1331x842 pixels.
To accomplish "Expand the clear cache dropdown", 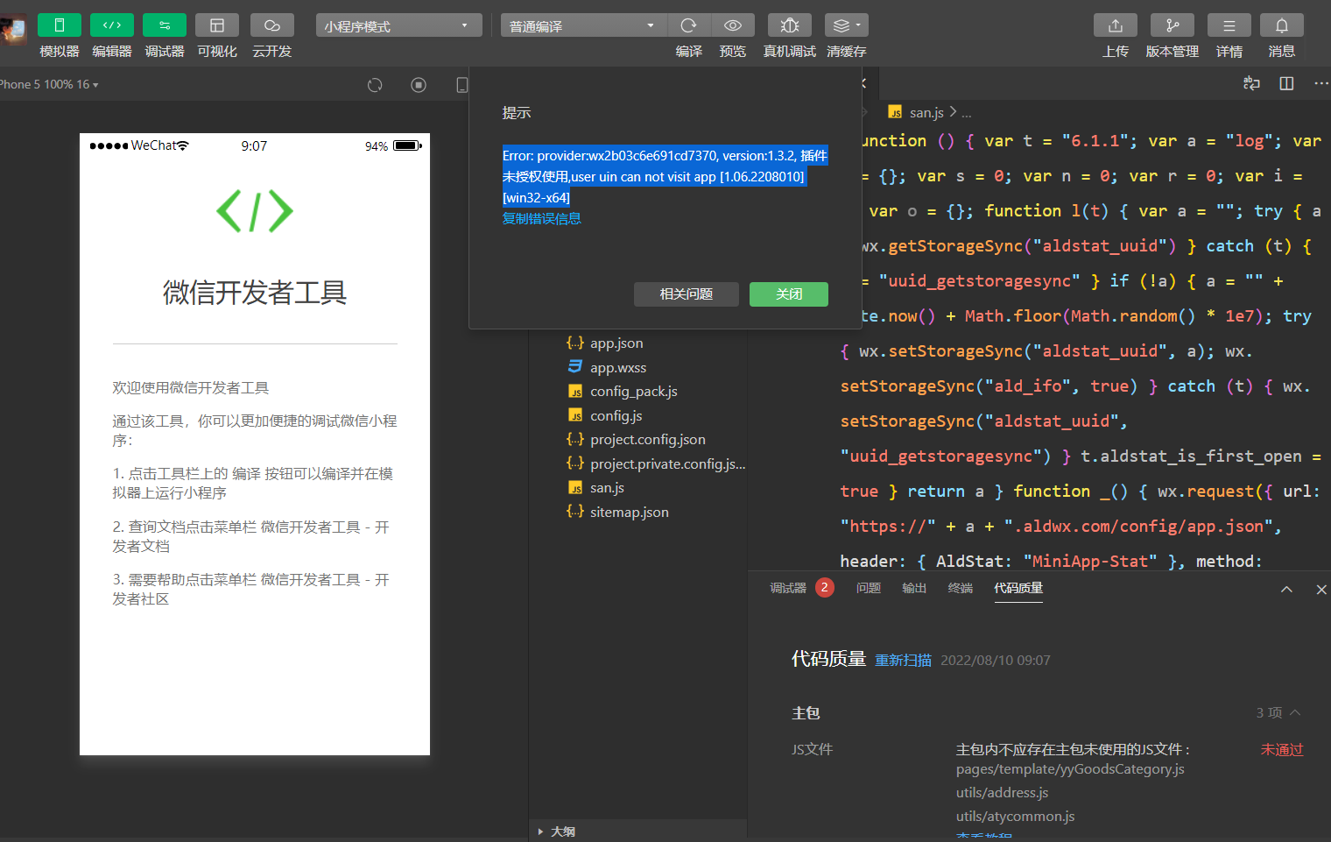I will [847, 25].
